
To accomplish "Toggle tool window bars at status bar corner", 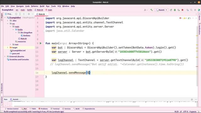I will point(2,112).
